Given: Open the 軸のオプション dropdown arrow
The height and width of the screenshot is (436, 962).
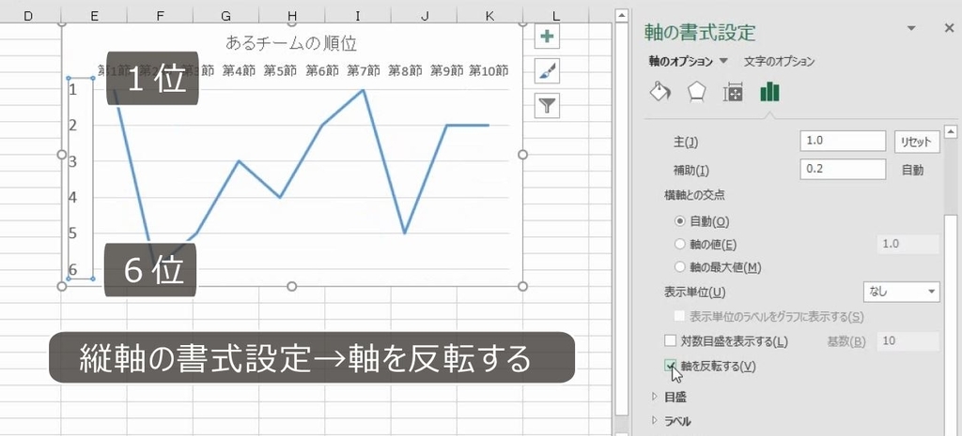Looking at the screenshot, I should [722, 61].
